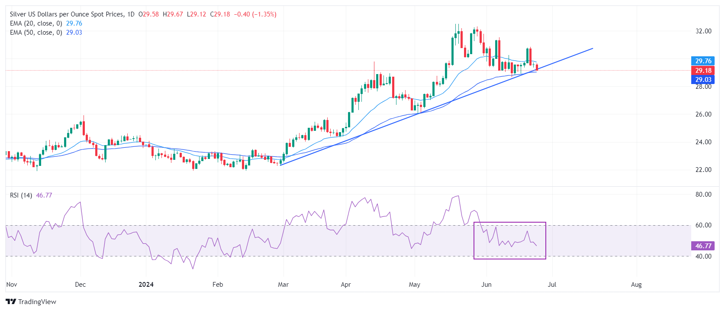The height and width of the screenshot is (311, 725).
Task: Click the purple 46.77 RSI value tag
Action: 703,246
